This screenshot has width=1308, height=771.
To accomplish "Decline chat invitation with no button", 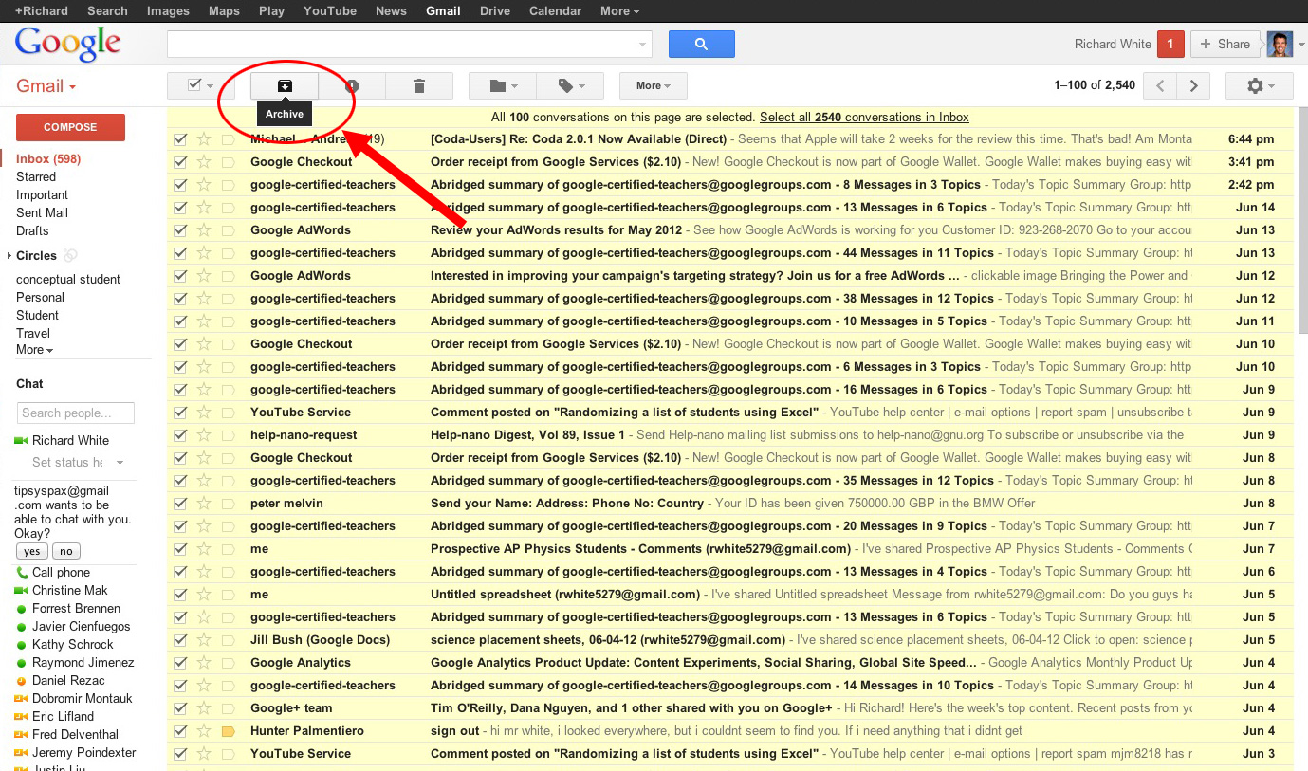I will coord(66,551).
